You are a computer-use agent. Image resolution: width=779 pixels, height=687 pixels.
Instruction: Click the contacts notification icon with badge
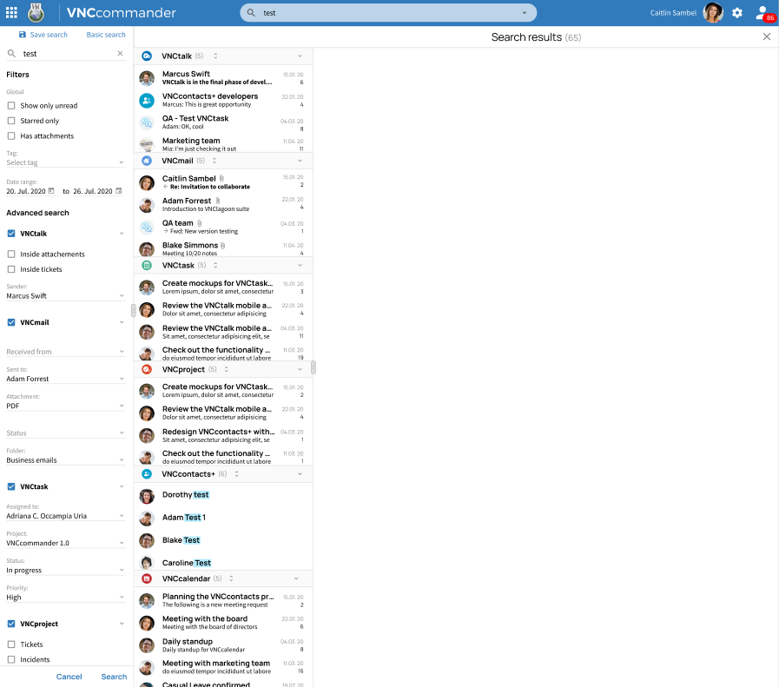[762, 13]
